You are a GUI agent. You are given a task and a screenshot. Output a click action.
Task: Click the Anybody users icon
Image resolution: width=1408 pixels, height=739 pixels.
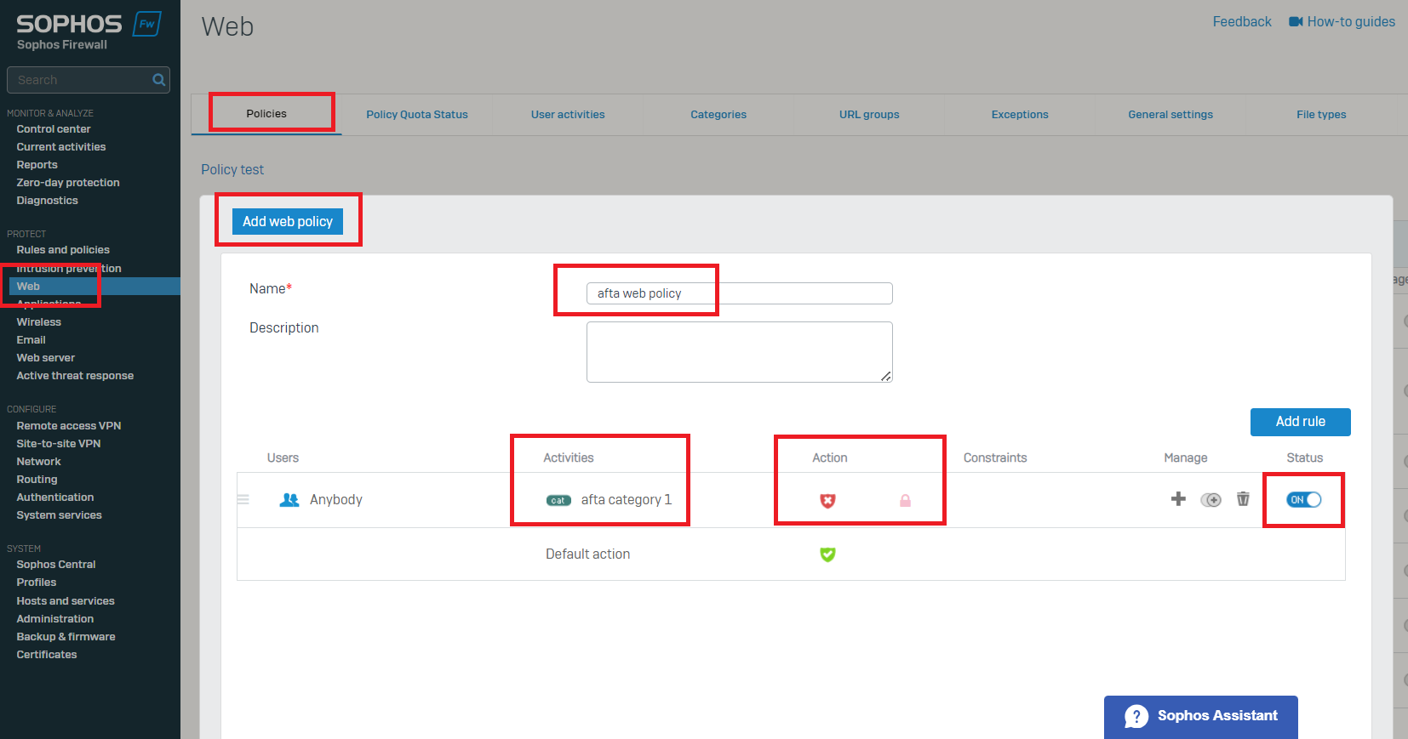(289, 500)
